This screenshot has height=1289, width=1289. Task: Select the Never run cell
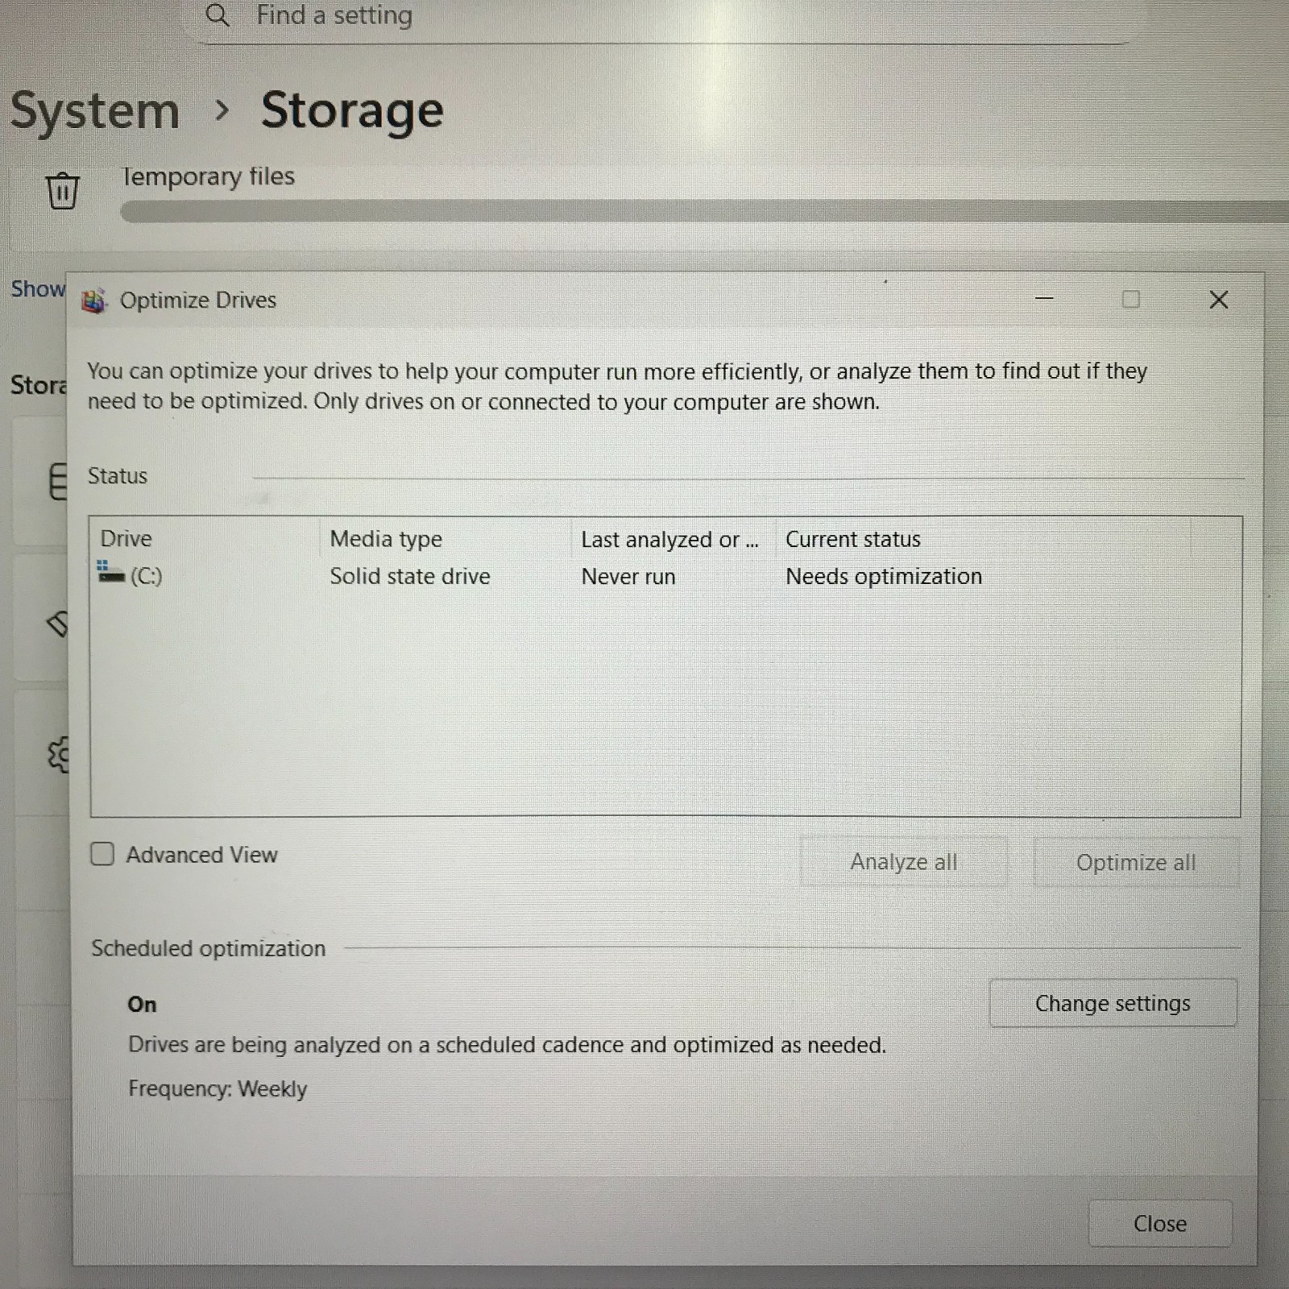tap(628, 577)
